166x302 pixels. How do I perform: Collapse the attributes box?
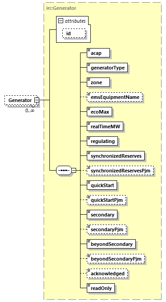(x=61, y=21)
